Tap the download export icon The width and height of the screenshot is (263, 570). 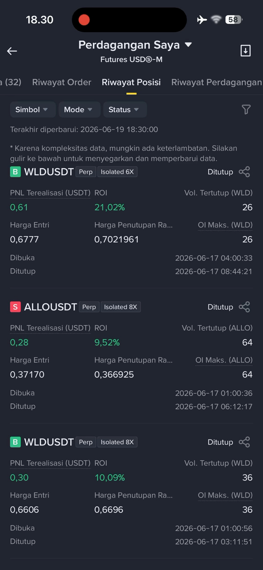[246, 51]
